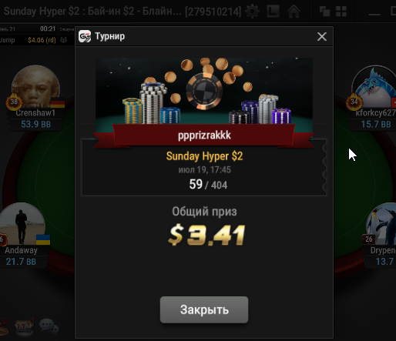This screenshot has width=396, height=341.
Task: Open the casino dice and roulette icon
Action: tap(4, 326)
